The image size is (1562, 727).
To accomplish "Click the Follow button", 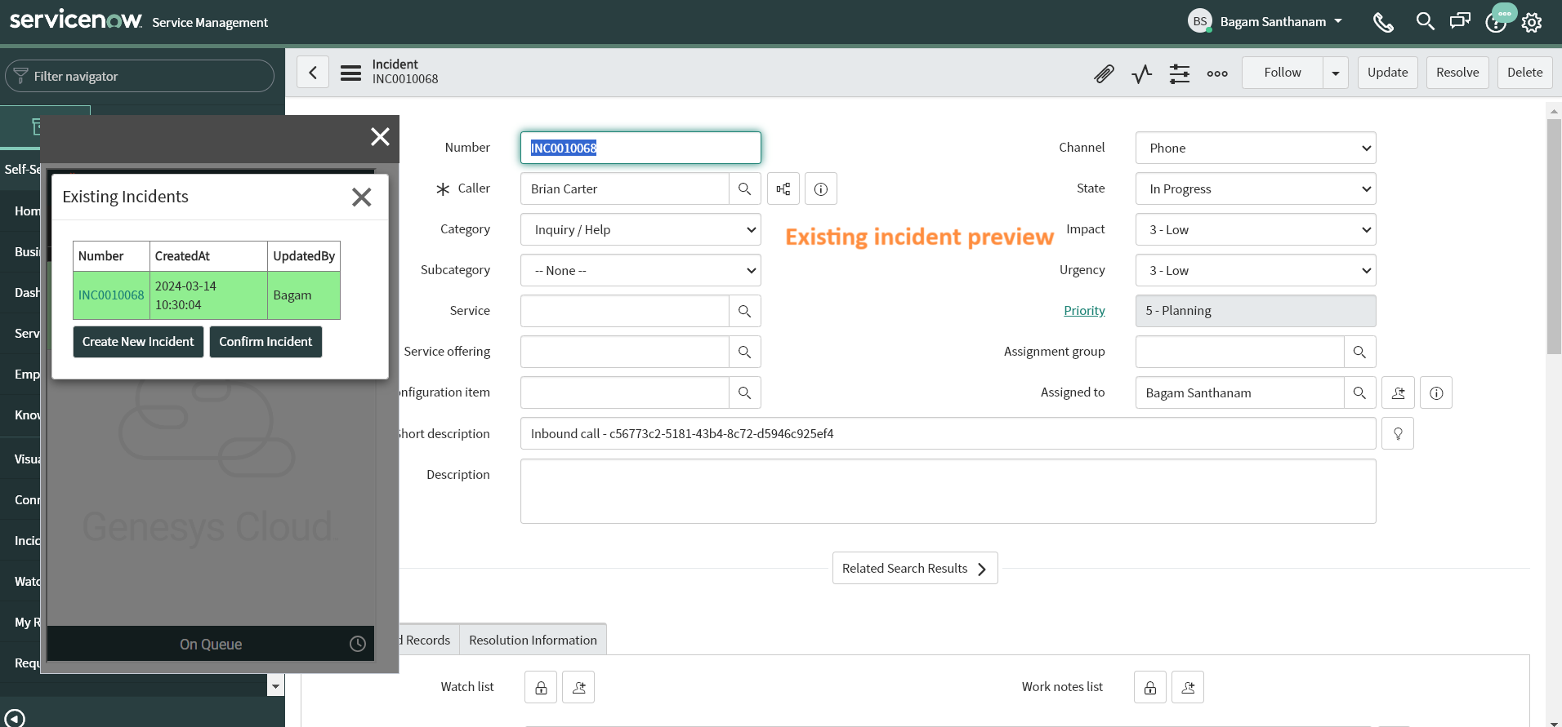I will tap(1283, 73).
